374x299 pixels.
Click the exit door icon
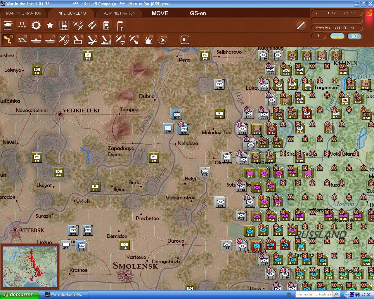tap(120, 26)
